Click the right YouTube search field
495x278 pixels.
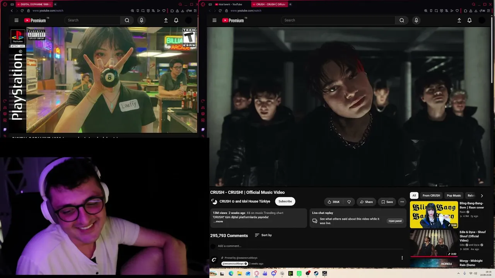click(x=338, y=20)
